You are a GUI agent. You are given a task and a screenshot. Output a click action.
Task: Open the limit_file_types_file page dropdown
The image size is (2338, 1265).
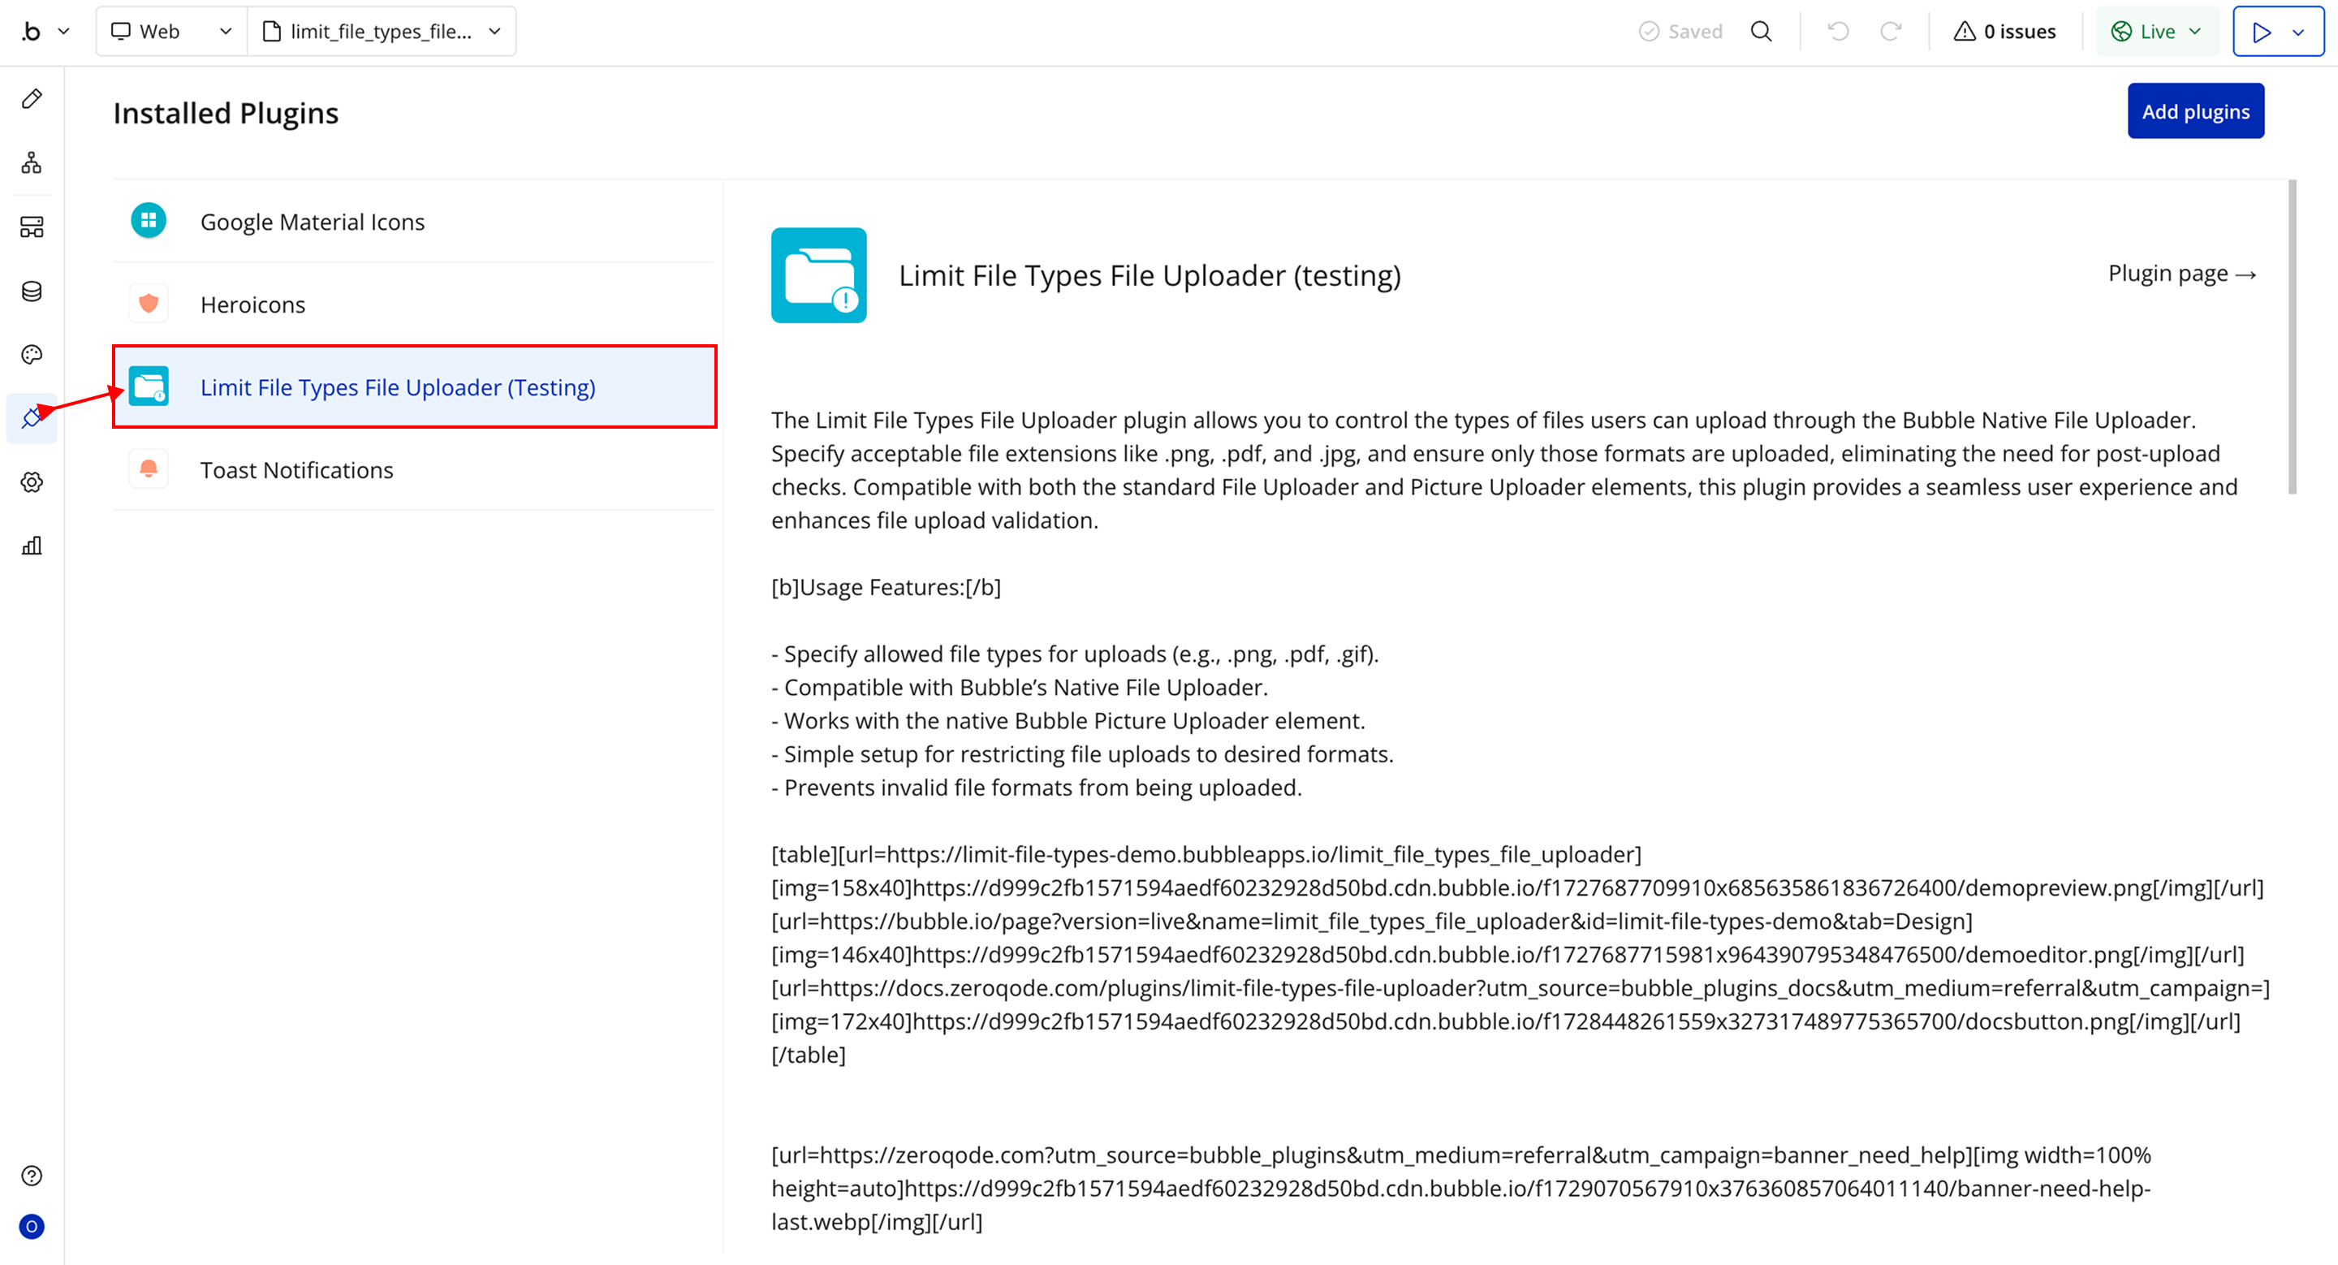click(x=382, y=32)
